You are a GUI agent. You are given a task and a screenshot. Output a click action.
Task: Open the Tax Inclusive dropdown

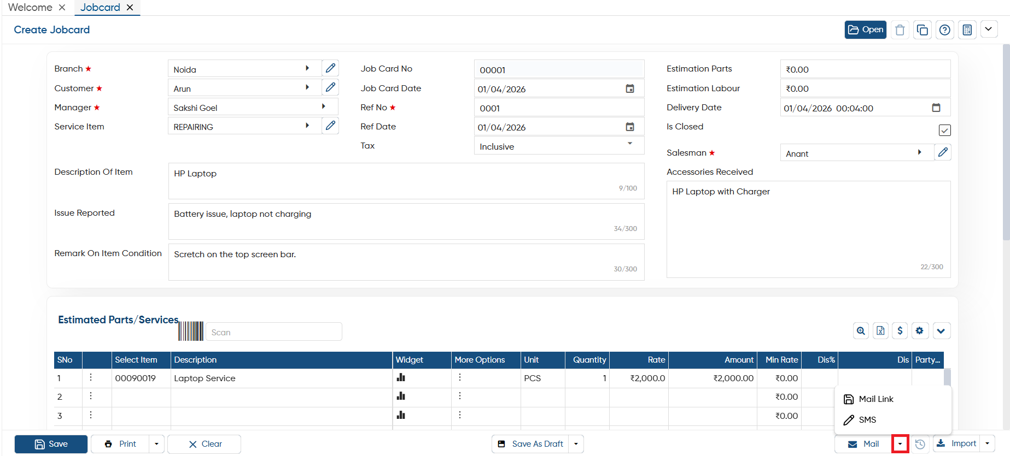click(x=559, y=146)
